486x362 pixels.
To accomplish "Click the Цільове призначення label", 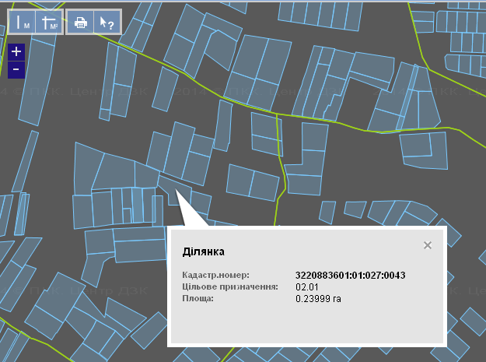I will (x=230, y=287).
